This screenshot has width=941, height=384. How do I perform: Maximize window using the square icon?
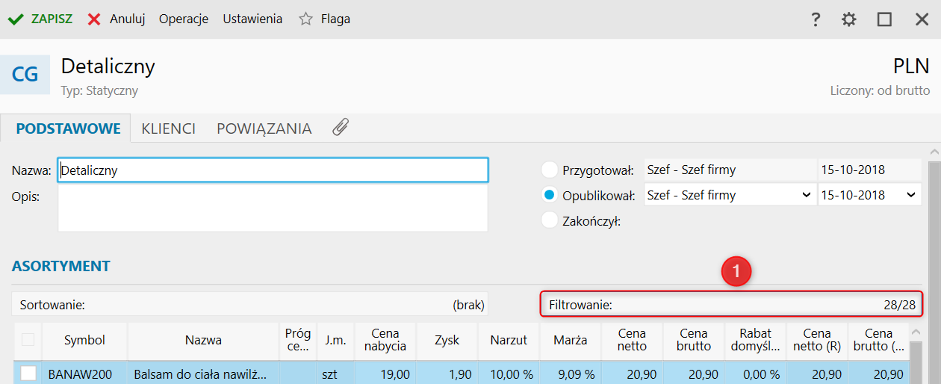click(885, 20)
